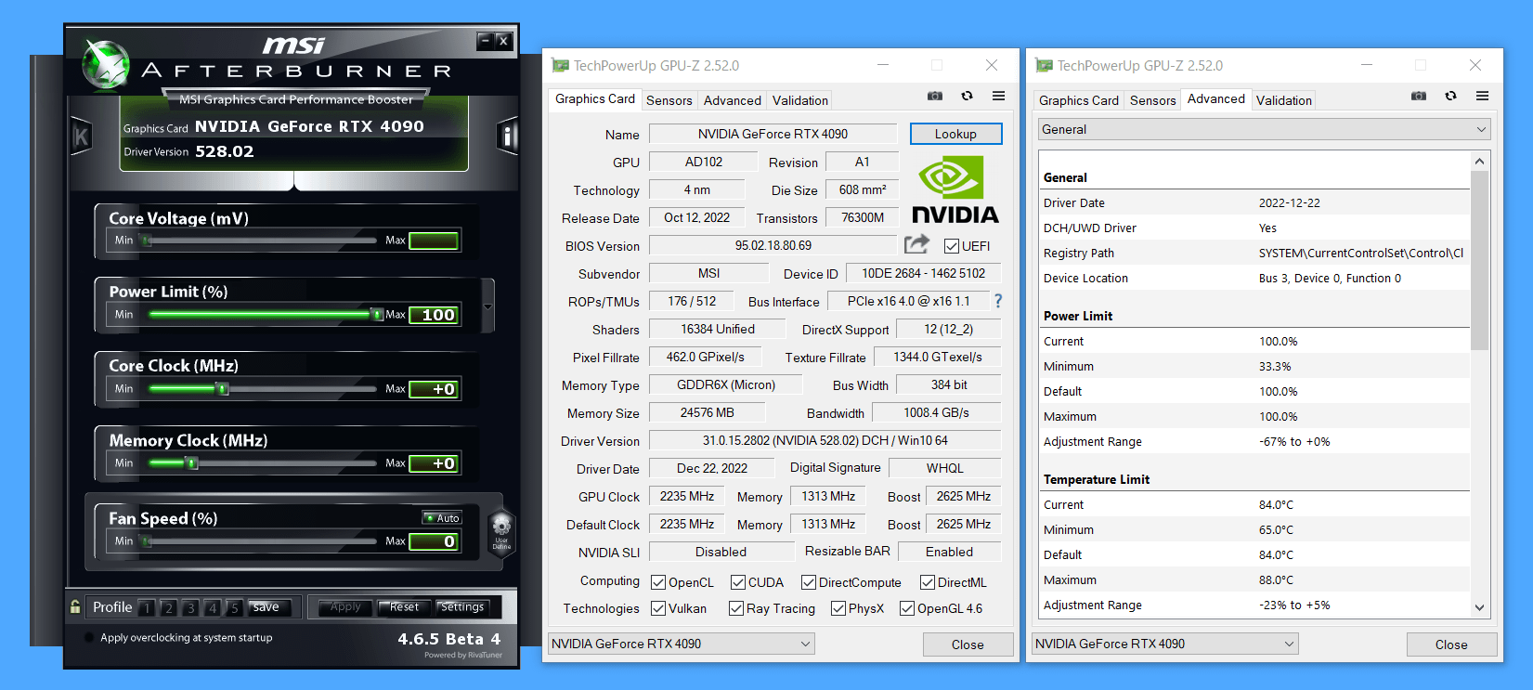The height and width of the screenshot is (690, 1533).
Task: Open hamburger menu in right GPU-Z window
Action: coord(1482,96)
